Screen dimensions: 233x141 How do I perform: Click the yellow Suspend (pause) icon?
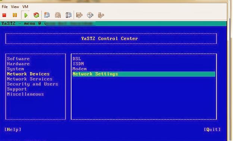15,15
